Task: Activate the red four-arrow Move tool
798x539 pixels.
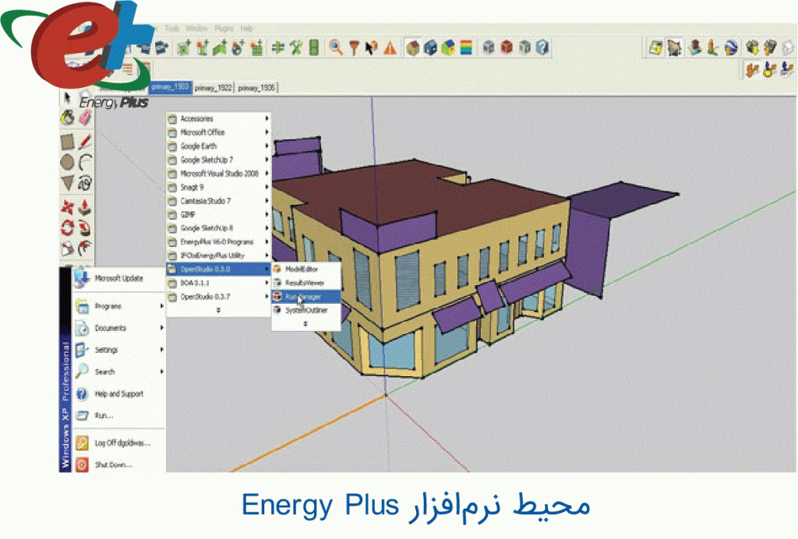Action: point(67,207)
